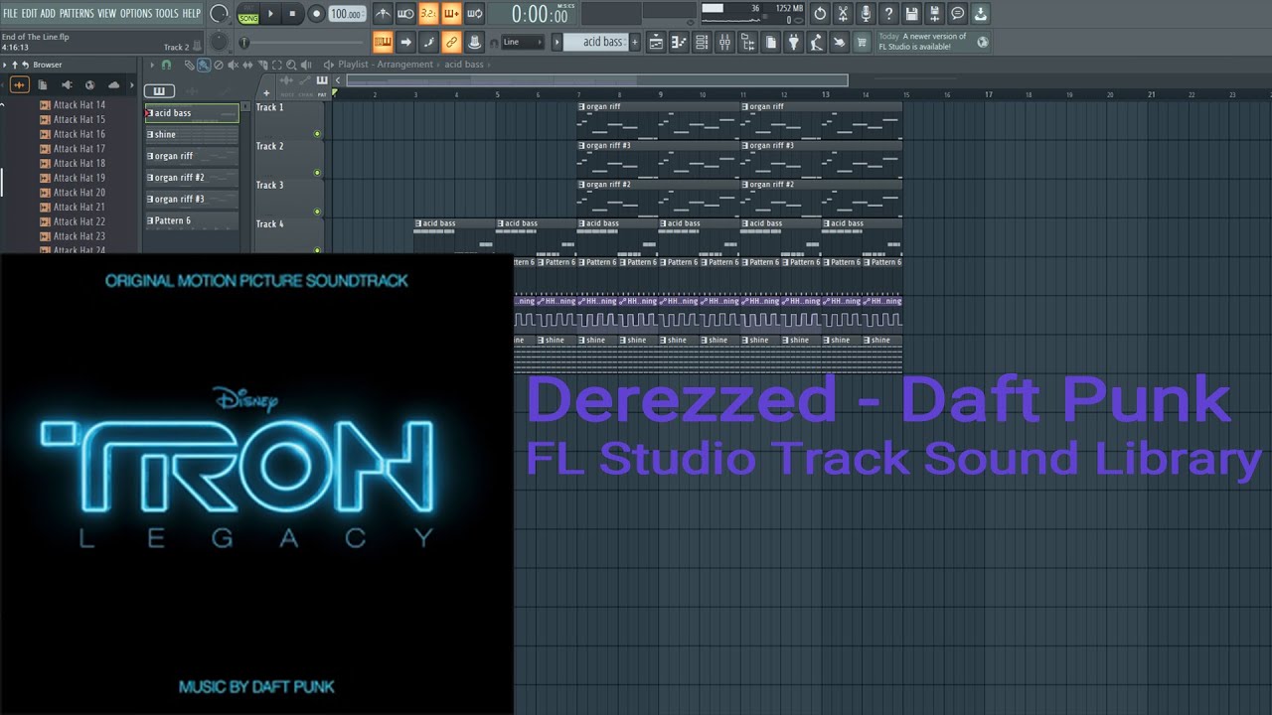Select Attack Hat 19 in Browser
This screenshot has height=715, width=1272.
point(73,178)
